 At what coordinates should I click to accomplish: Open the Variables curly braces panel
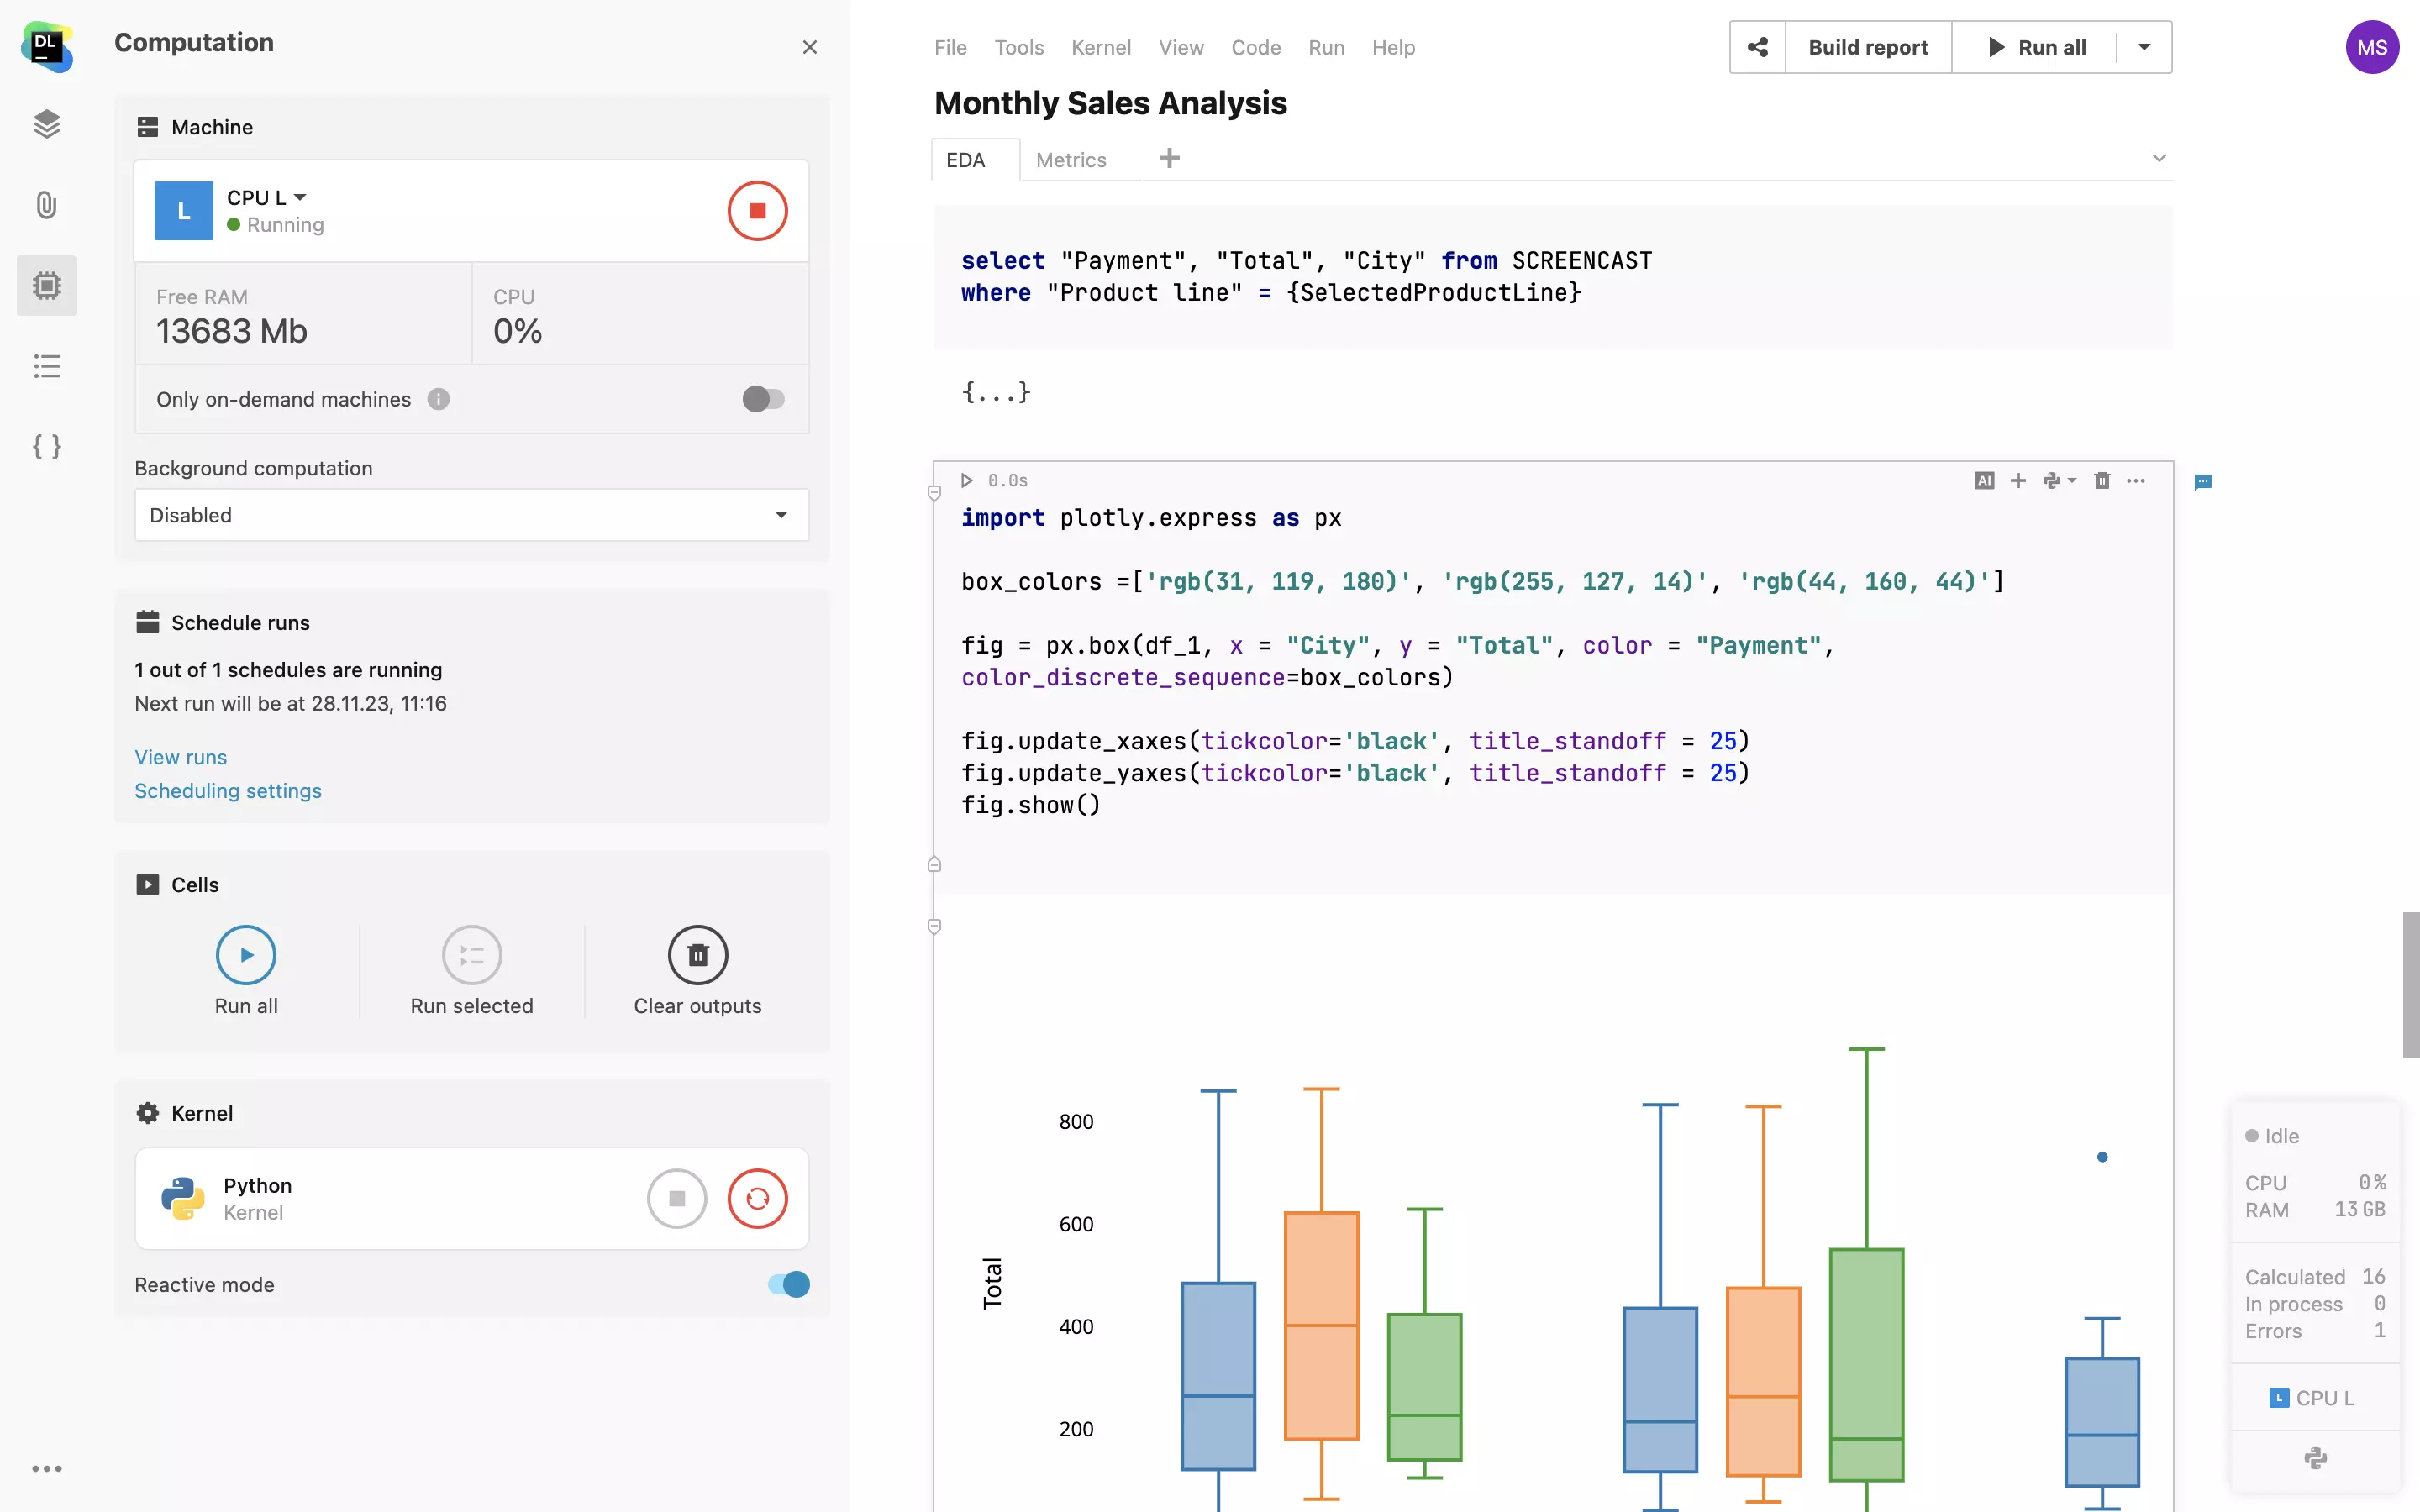(x=46, y=446)
